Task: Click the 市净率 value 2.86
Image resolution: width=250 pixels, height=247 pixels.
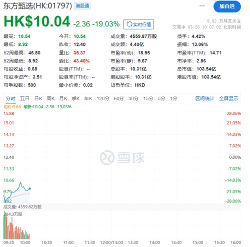Action: point(201,61)
